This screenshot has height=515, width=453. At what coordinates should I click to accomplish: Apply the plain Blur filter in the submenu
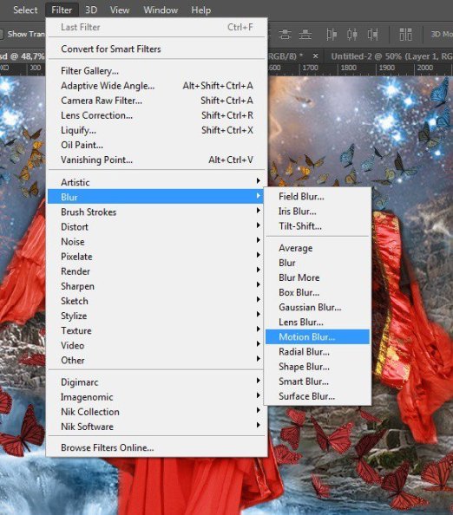[x=318, y=263]
